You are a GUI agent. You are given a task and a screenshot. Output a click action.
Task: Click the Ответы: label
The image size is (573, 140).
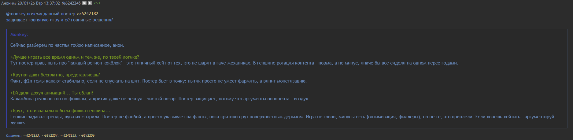(14, 135)
